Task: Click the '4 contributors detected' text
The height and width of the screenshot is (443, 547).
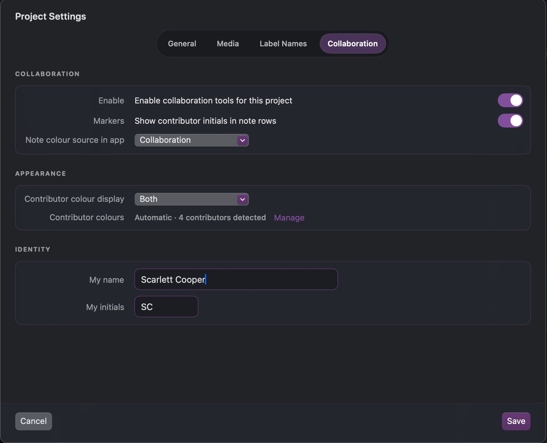Action: coord(222,218)
